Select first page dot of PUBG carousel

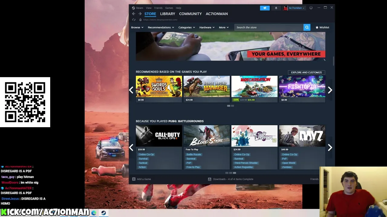(x=227, y=173)
